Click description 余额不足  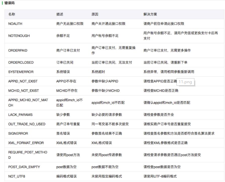tap(63, 36)
